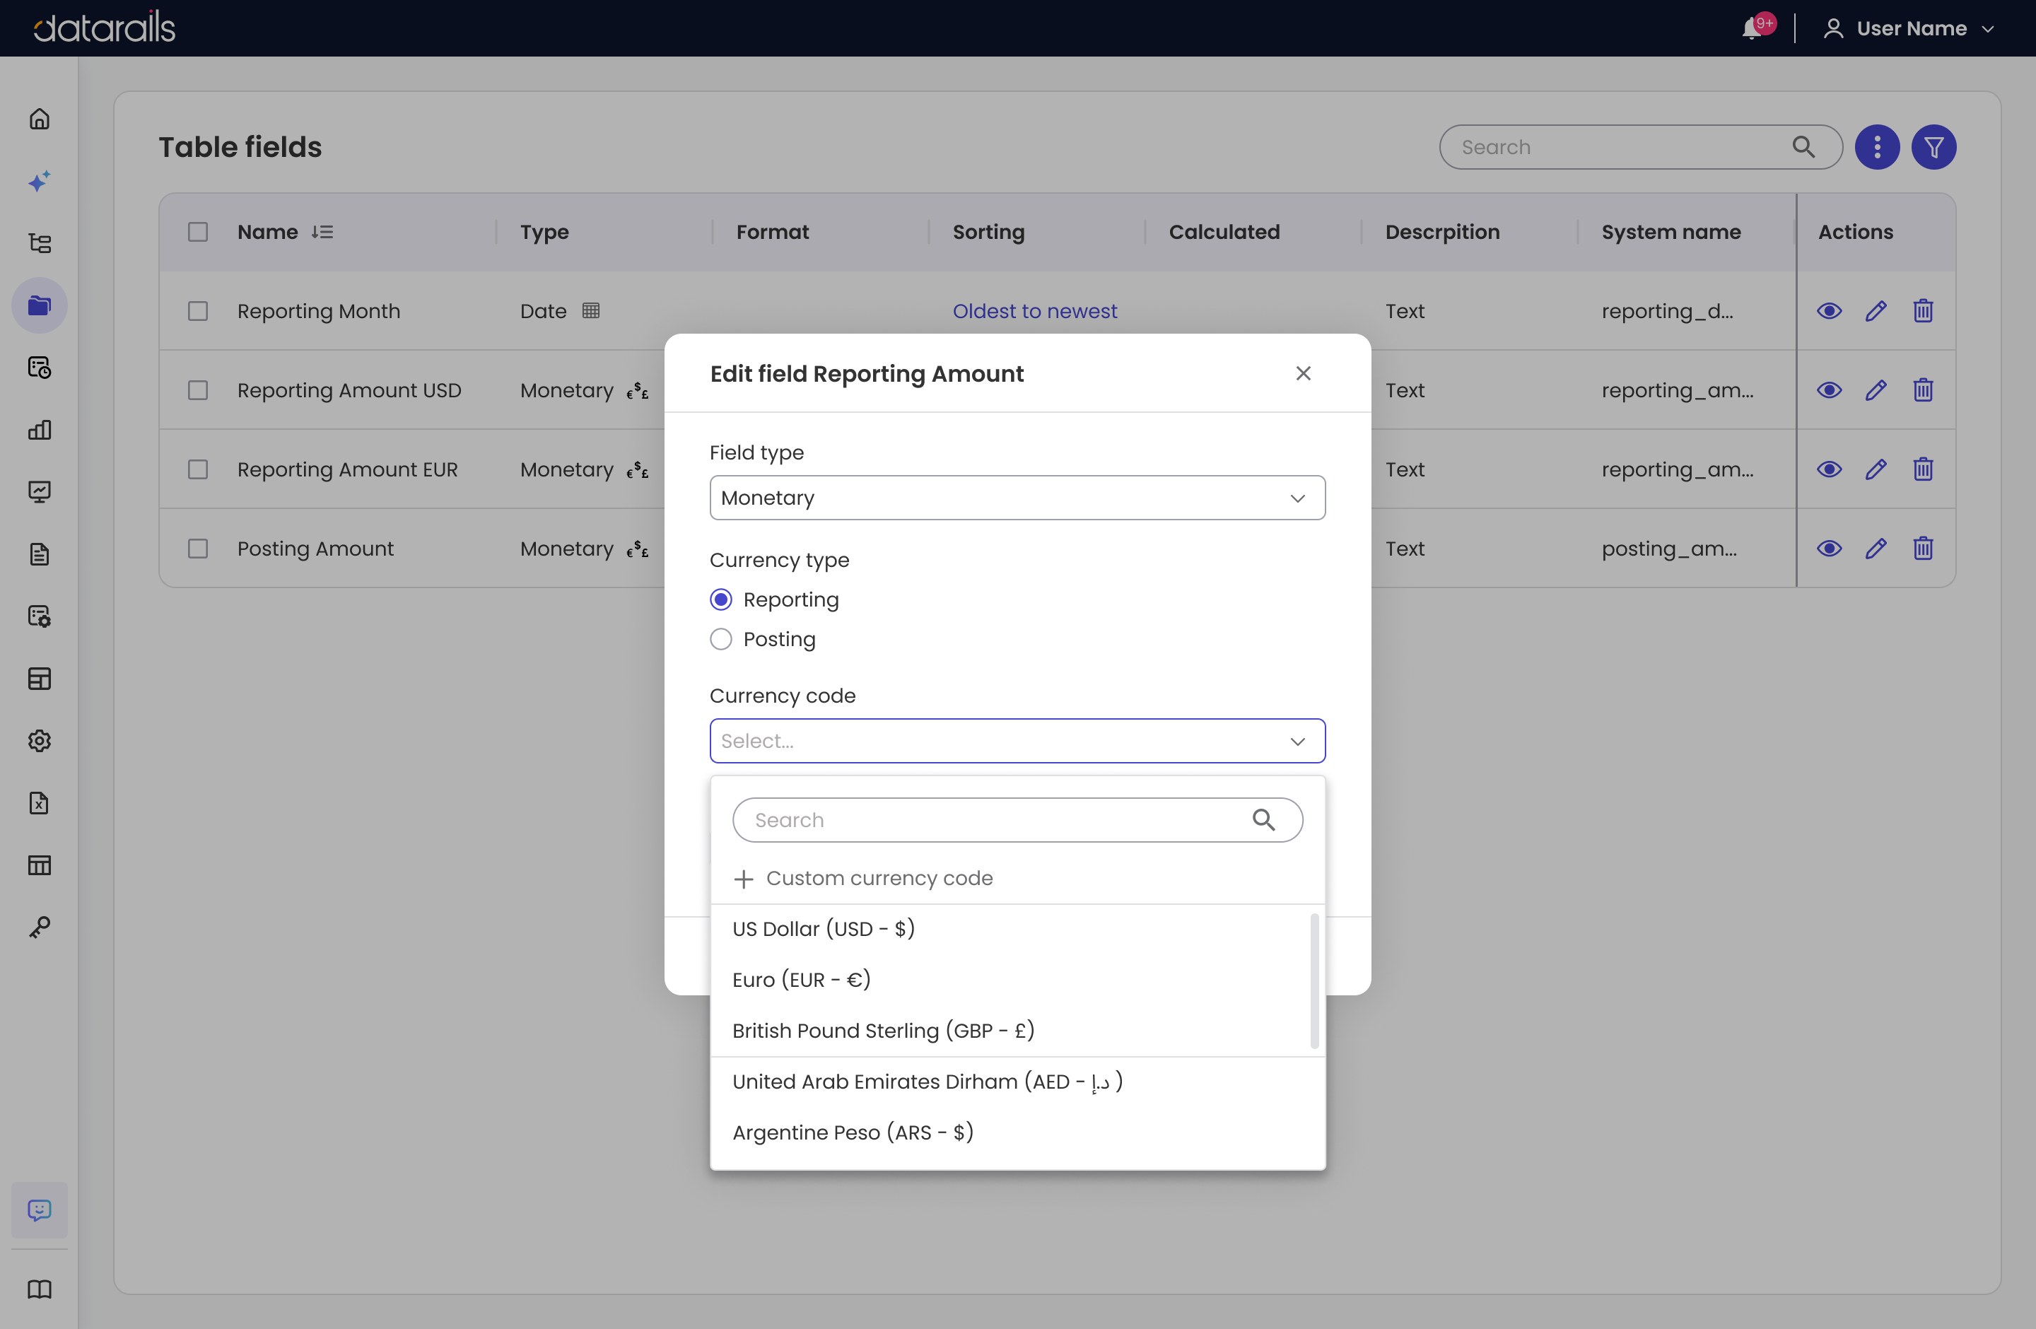2036x1329 pixels.
Task: Delete the Reporting Amount USD field
Action: pyautogui.click(x=1923, y=390)
